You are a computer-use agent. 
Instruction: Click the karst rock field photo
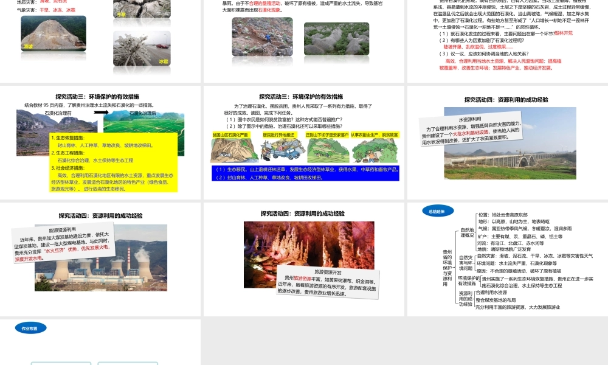point(337,39)
